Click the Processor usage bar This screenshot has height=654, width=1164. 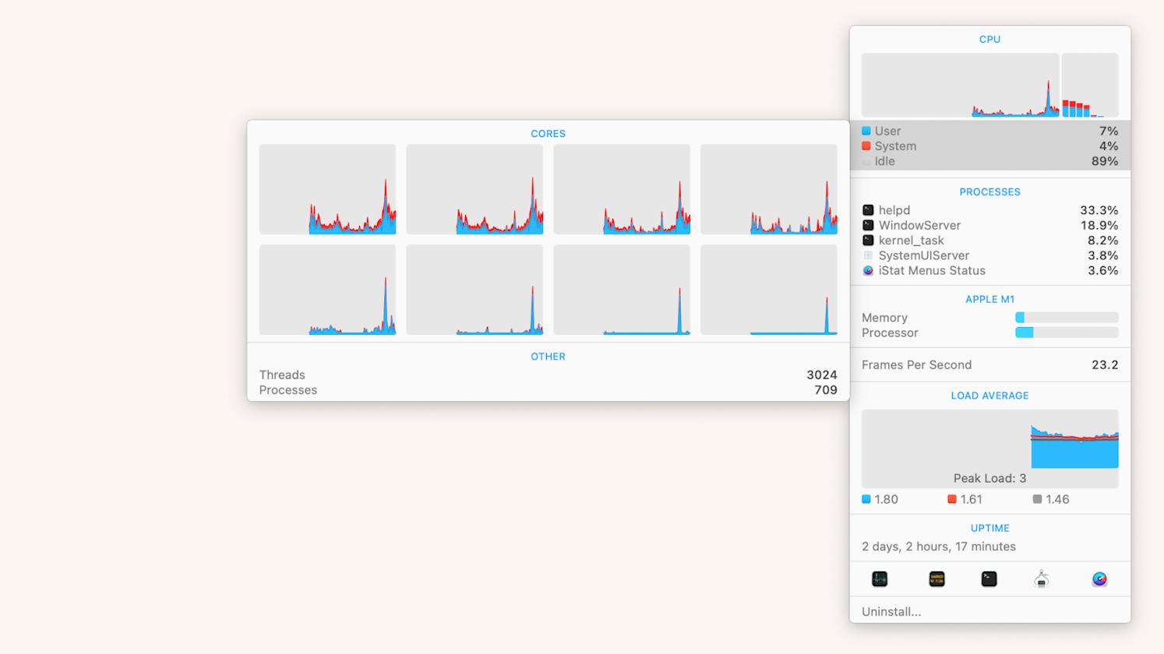1067,332
